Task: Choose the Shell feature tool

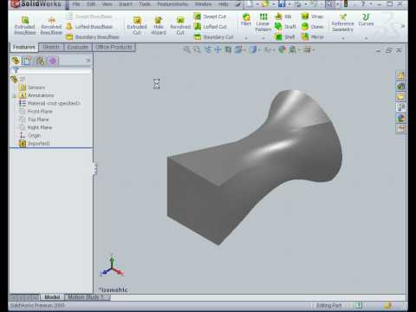Action: coord(285,37)
